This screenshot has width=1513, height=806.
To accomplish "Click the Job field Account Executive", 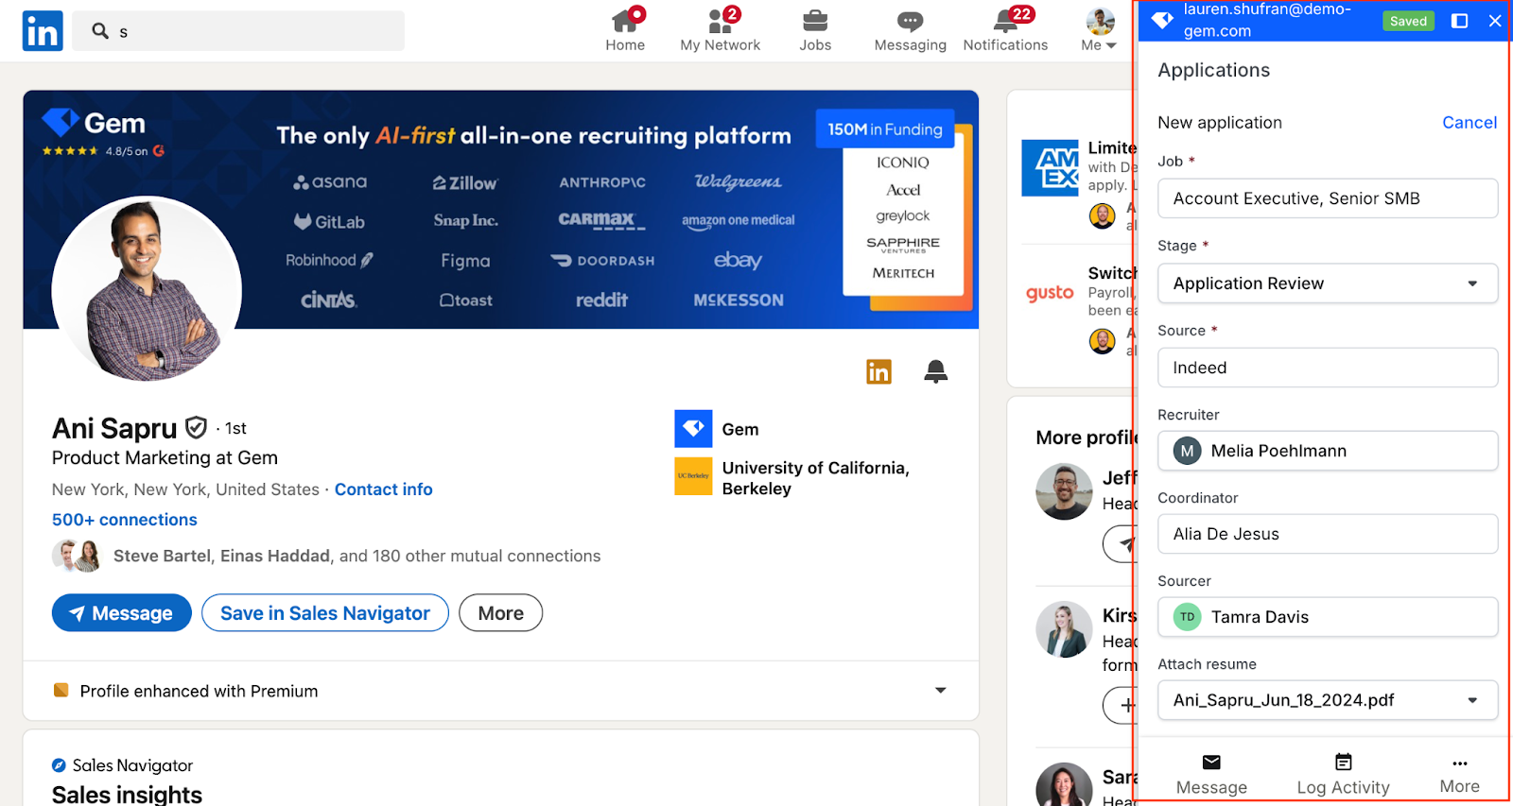I will 1328,198.
